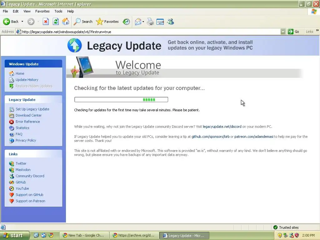Click the red shield security alert tray icon
320x240 pixels.
pyautogui.click(x=297, y=235)
